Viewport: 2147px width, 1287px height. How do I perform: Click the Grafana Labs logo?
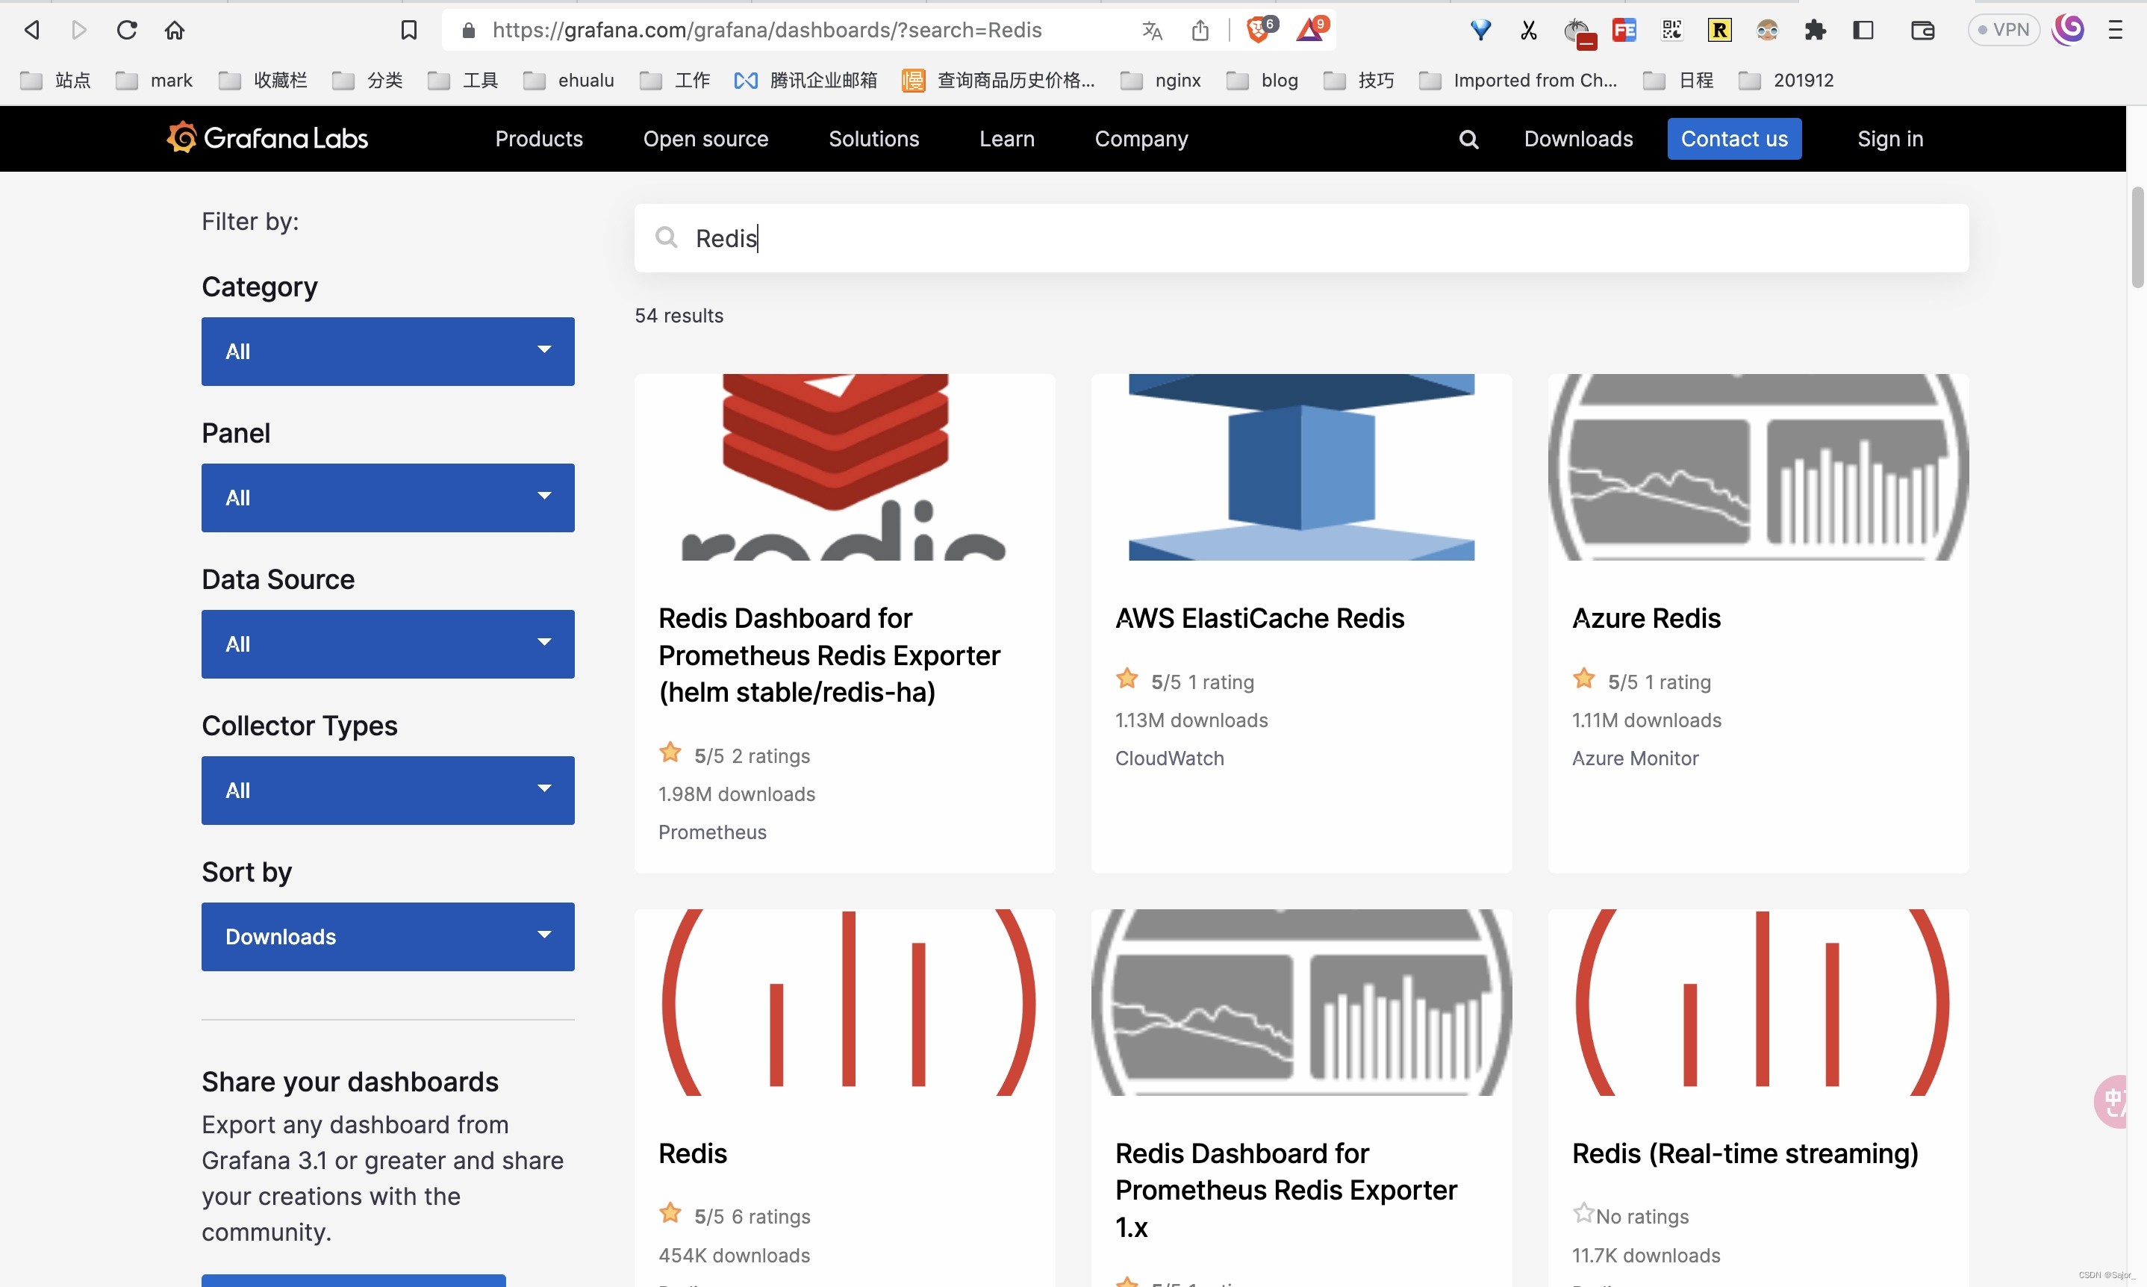coord(267,139)
